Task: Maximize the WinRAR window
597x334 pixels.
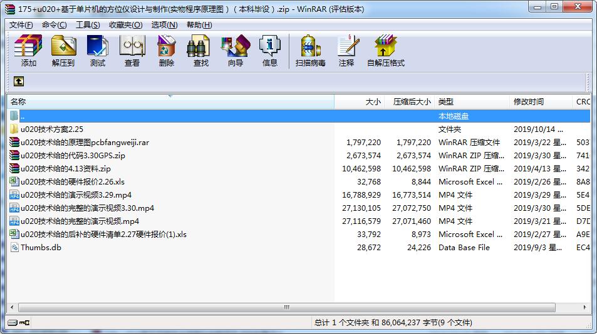Action: (555, 7)
